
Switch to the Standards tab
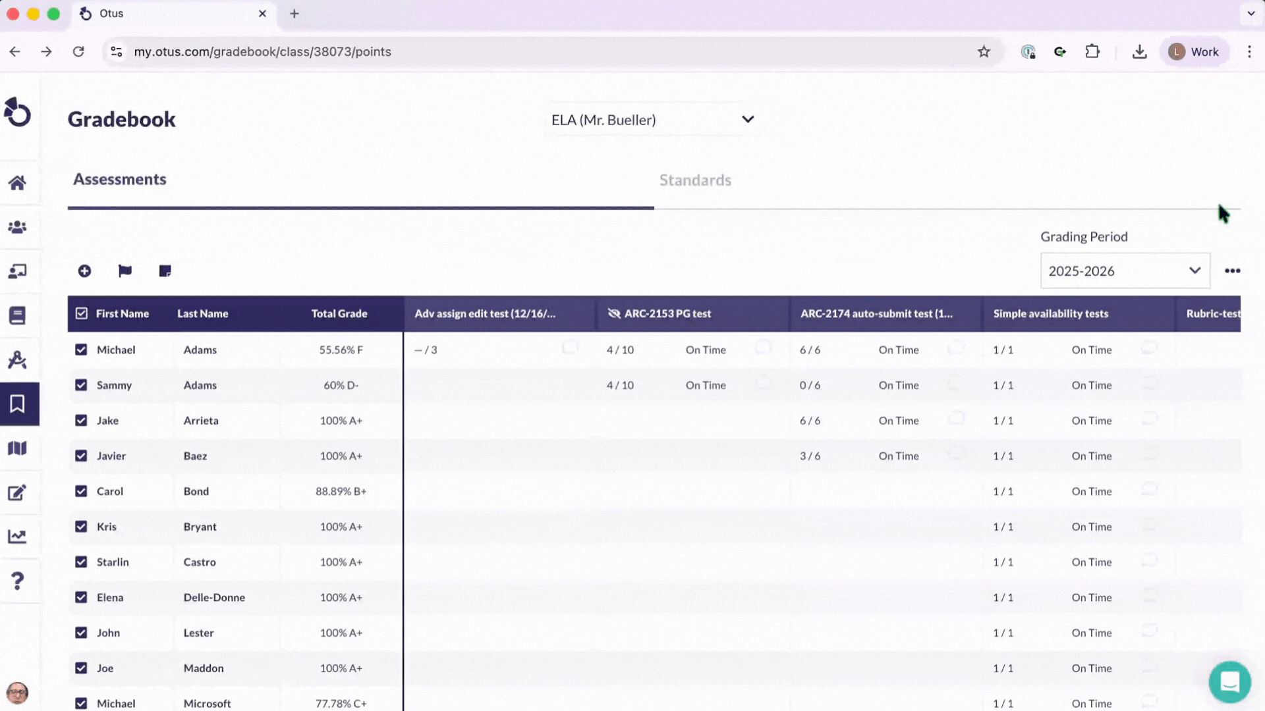695,180
